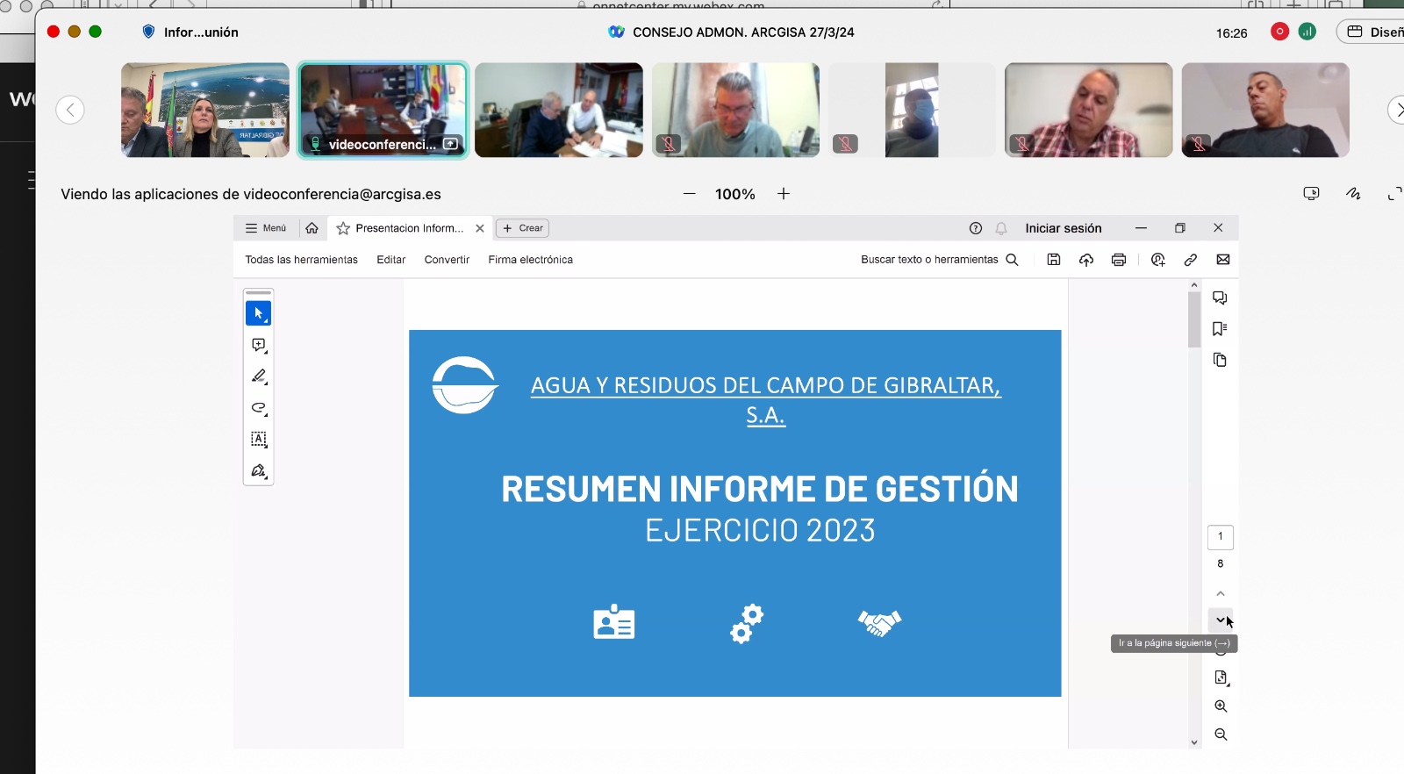Click the email envelope icon
This screenshot has width=1404, height=774.
(1223, 260)
